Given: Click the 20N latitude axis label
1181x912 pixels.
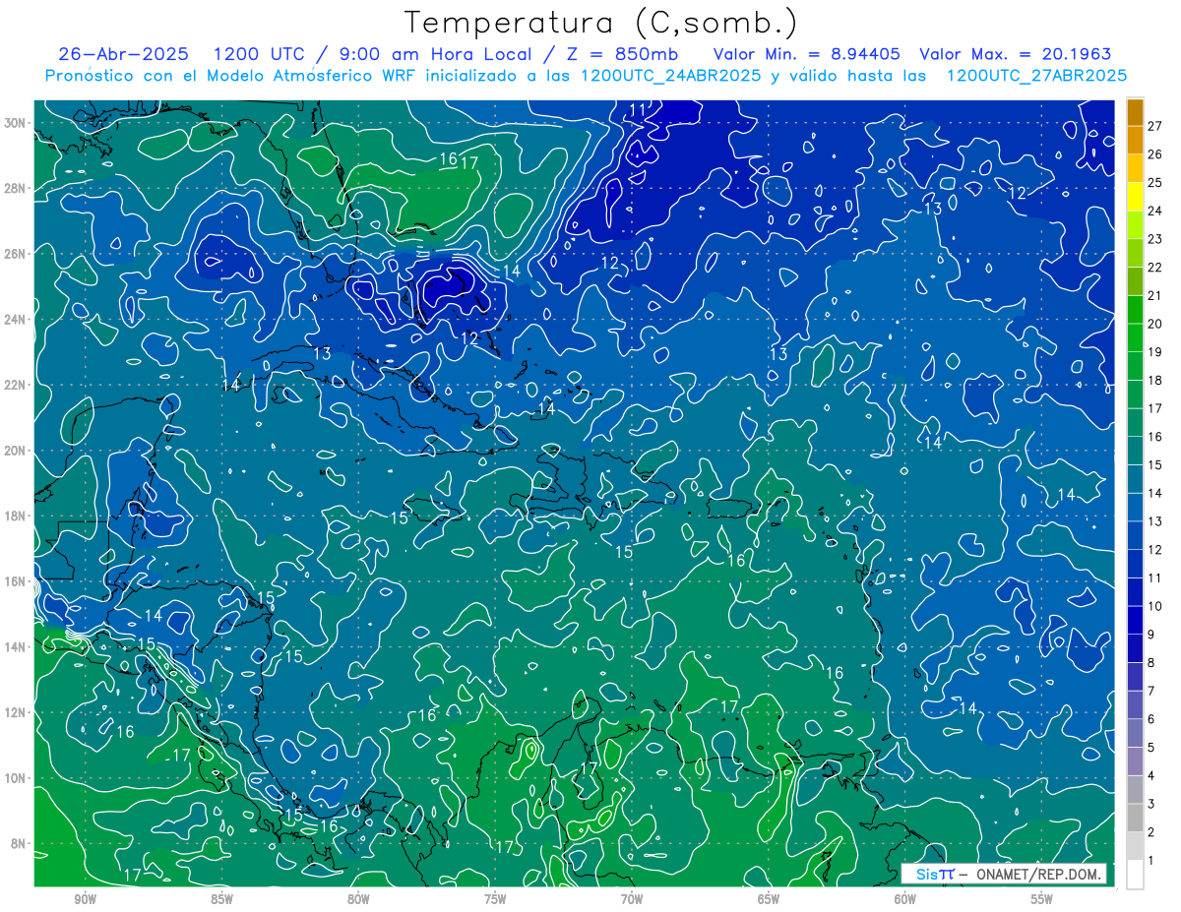Looking at the screenshot, I should pyautogui.click(x=15, y=451).
